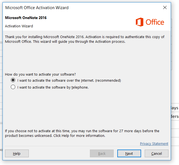
Task: Click the background window's right-edge scrollbar
Action: pyautogui.click(x=171, y=44)
